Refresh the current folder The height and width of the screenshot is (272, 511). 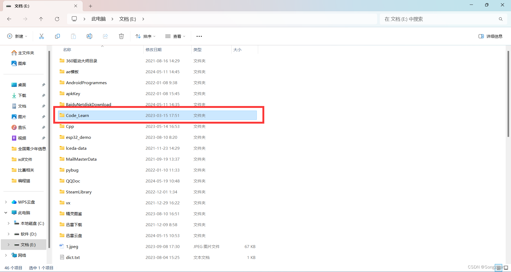[57, 19]
